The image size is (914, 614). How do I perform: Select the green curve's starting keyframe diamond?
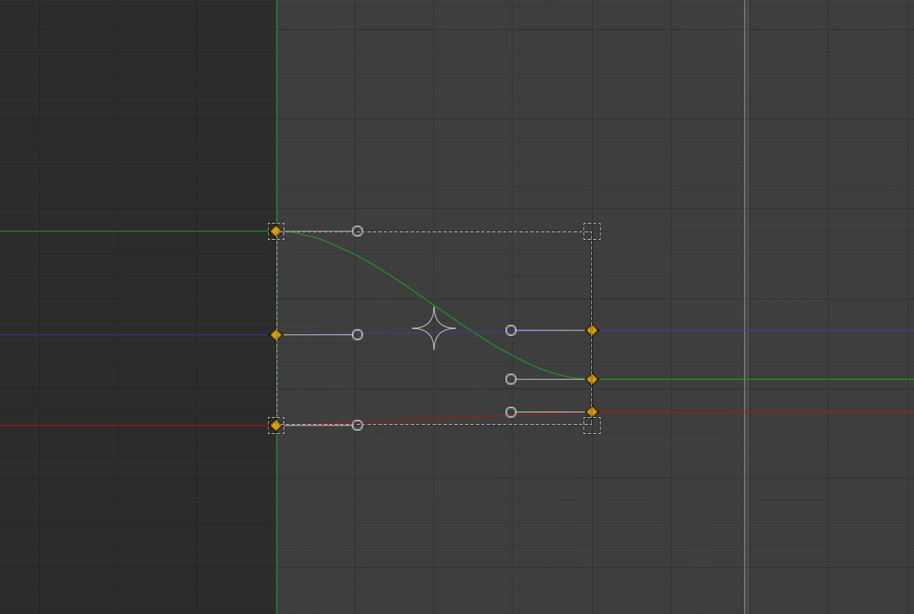276,231
